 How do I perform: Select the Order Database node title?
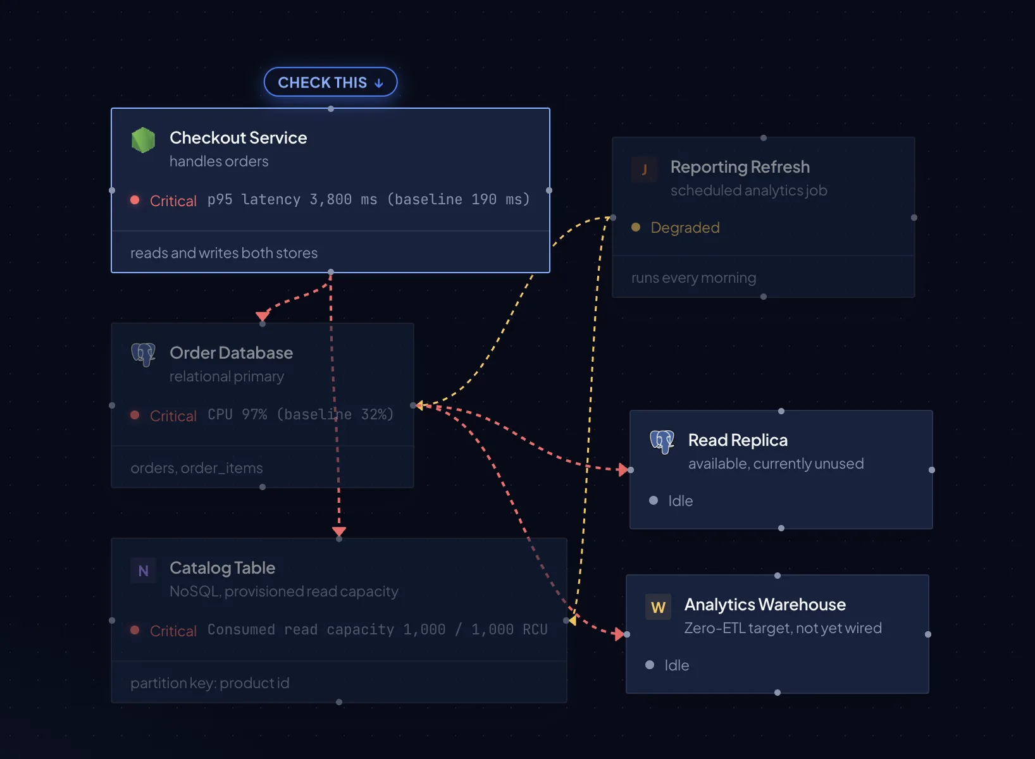point(231,353)
